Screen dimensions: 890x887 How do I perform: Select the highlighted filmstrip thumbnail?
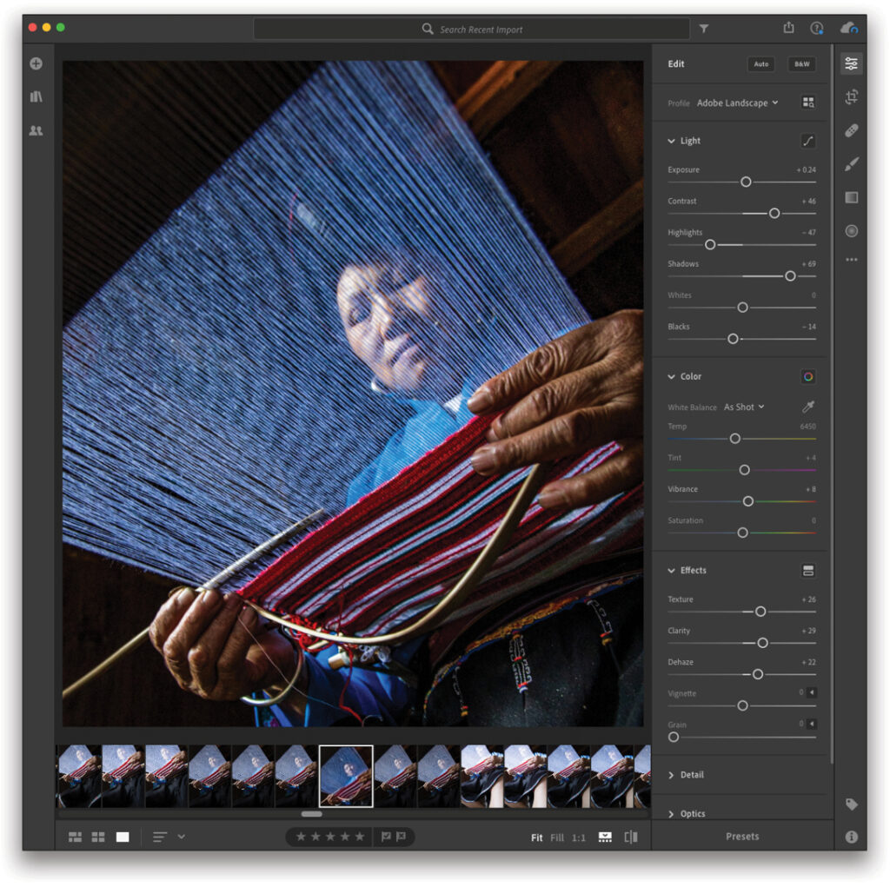346,776
